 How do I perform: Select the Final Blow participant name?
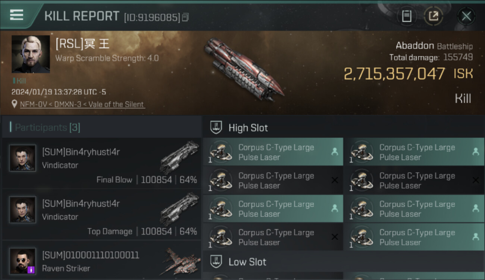tap(81, 152)
